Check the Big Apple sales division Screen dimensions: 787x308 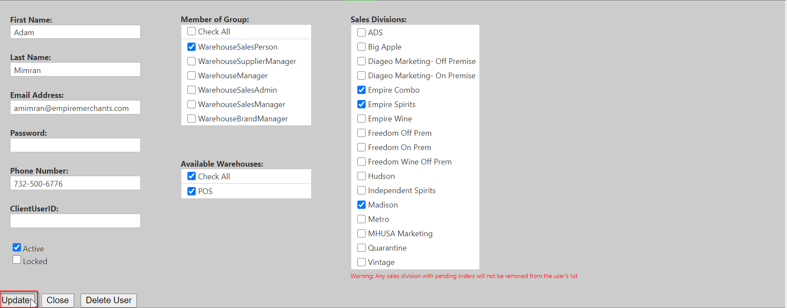361,47
